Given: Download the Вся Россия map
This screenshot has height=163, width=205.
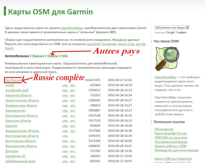Looking at the screenshot, I should 13,80.
